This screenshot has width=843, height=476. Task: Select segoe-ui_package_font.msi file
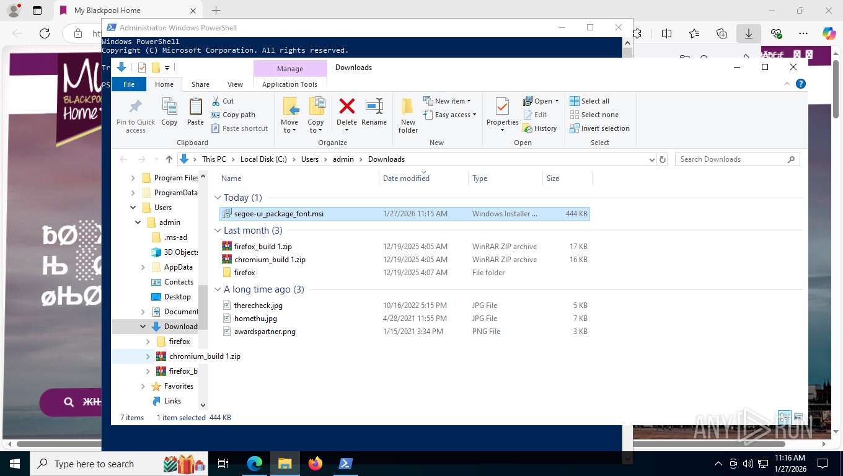pos(405,214)
